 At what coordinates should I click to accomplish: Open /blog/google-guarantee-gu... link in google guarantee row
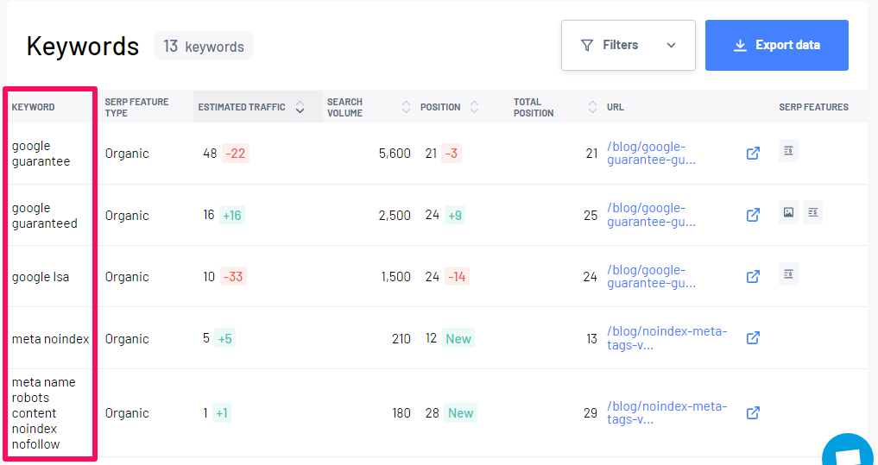(x=651, y=154)
